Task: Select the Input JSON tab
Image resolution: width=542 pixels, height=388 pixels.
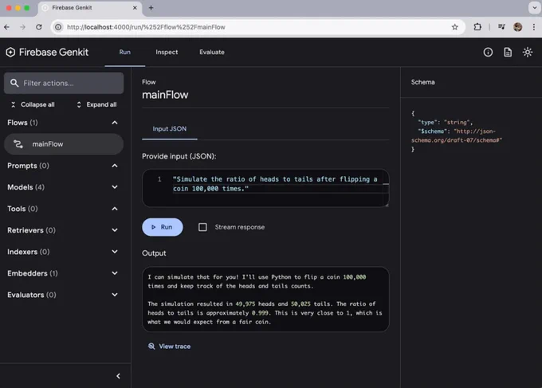Action: point(169,129)
